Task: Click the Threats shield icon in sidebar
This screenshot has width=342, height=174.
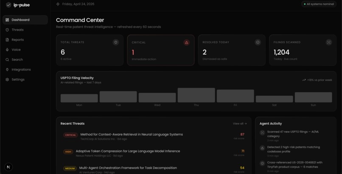Action: [7, 30]
